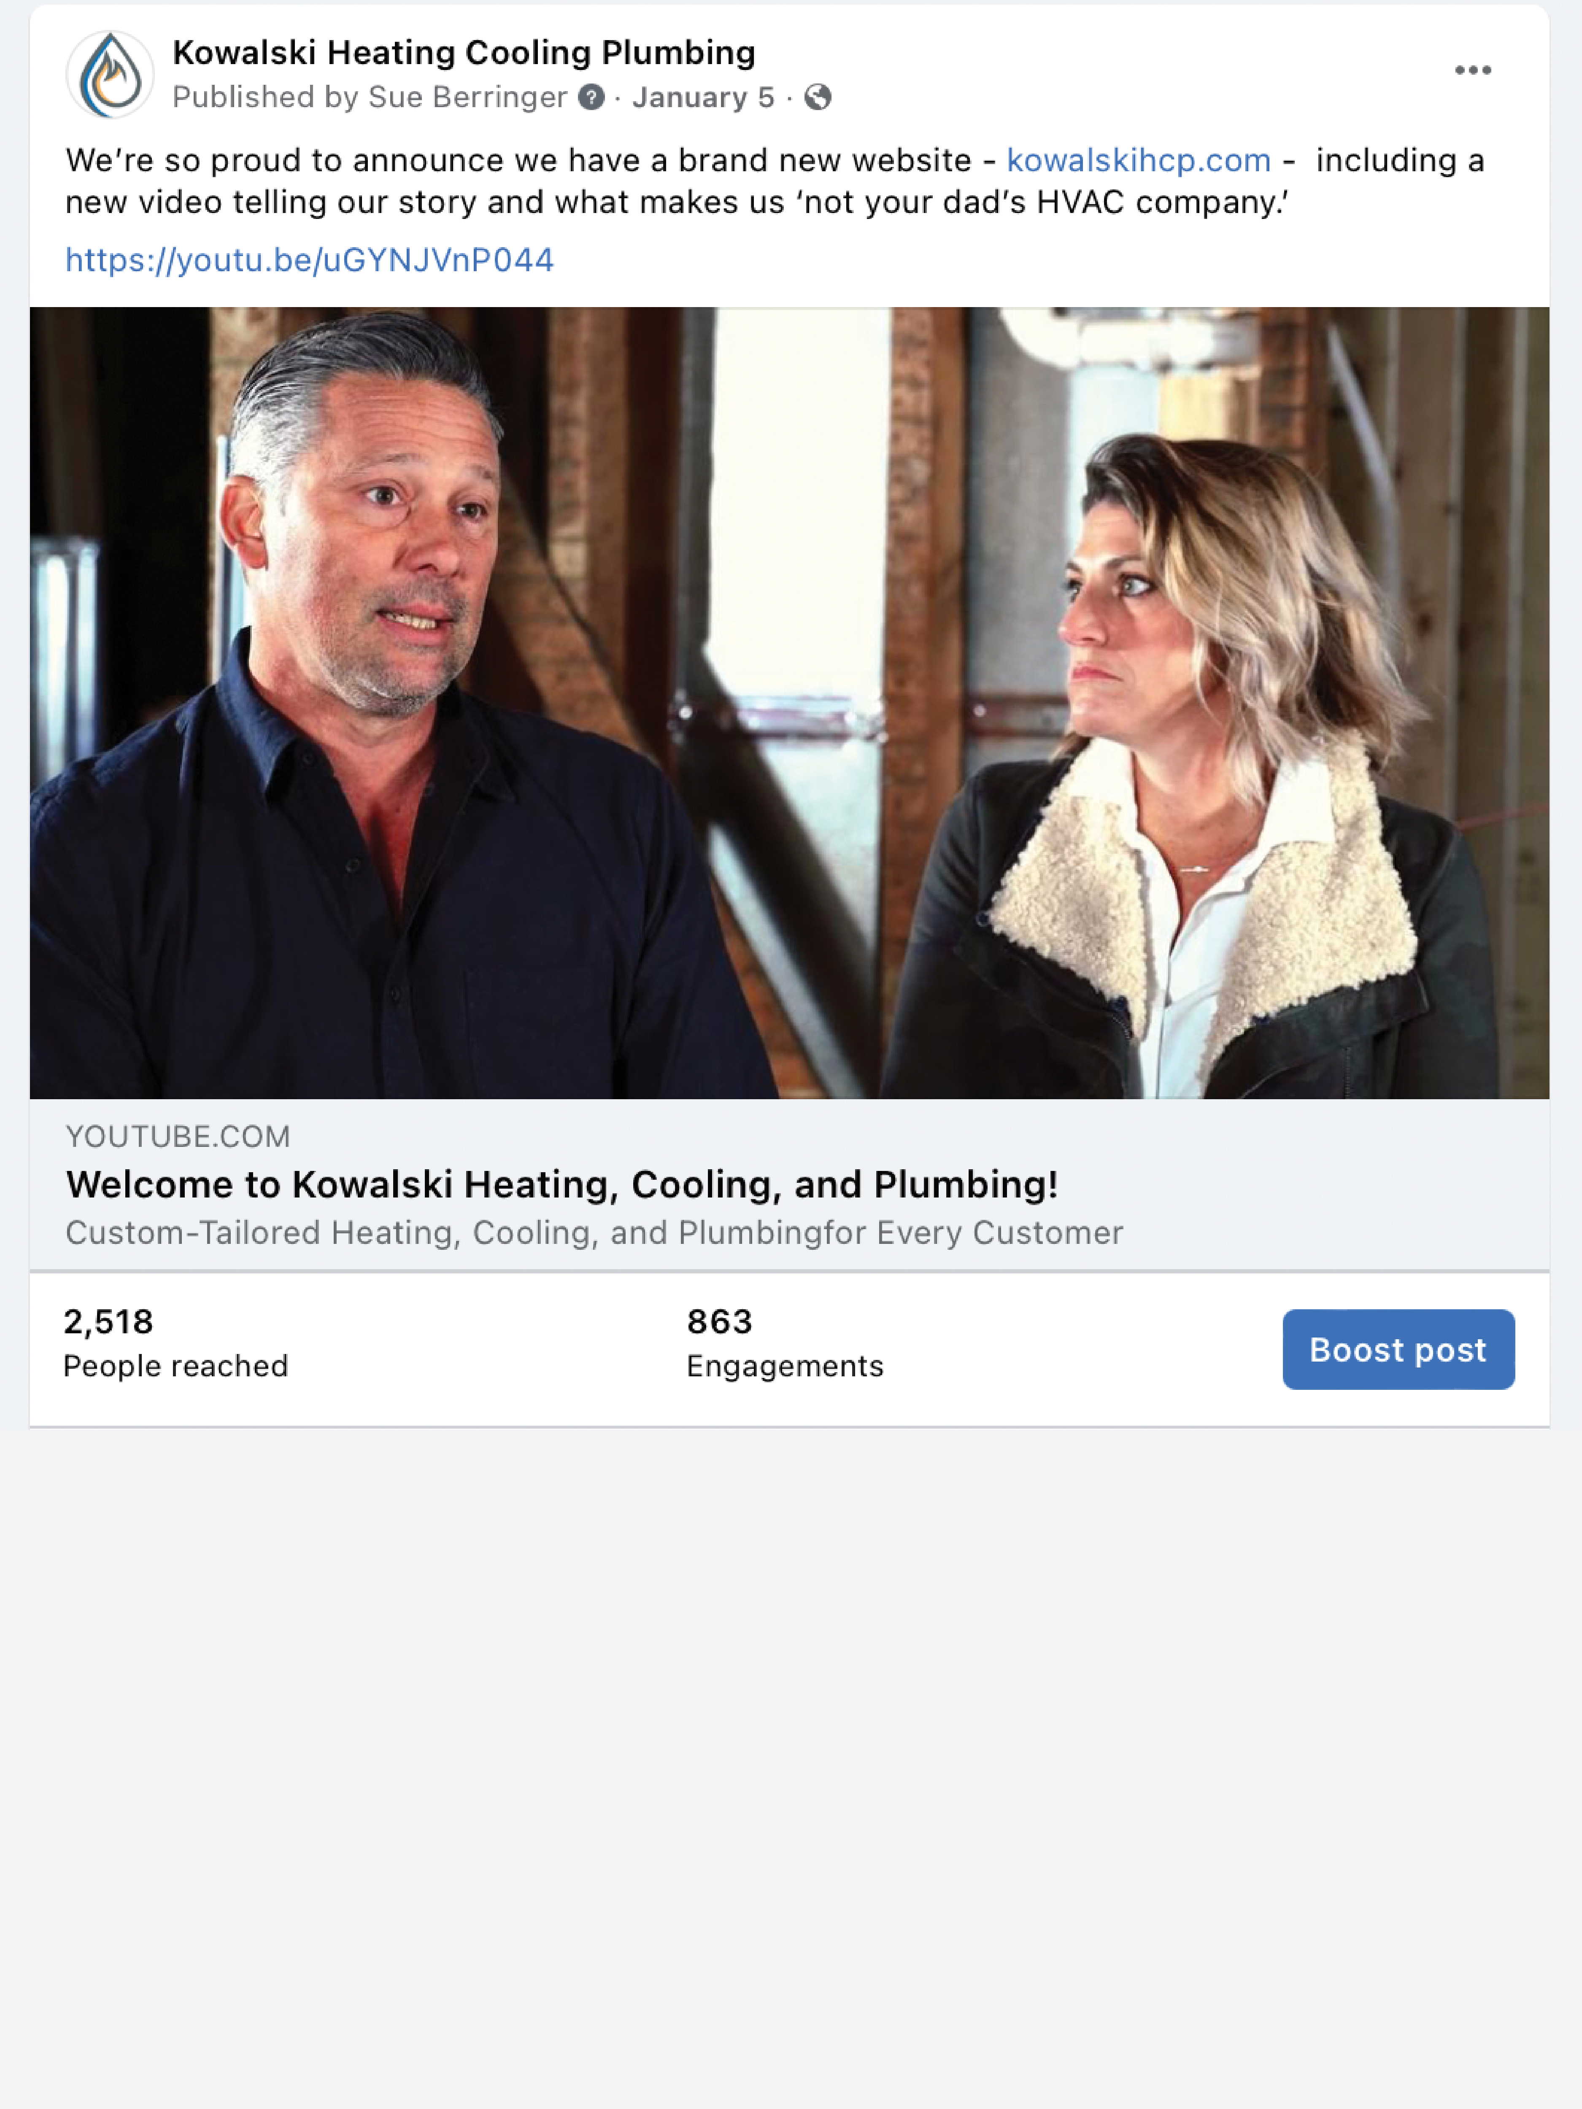Open the three-dot post options menu
The height and width of the screenshot is (2109, 1582).
[1472, 70]
